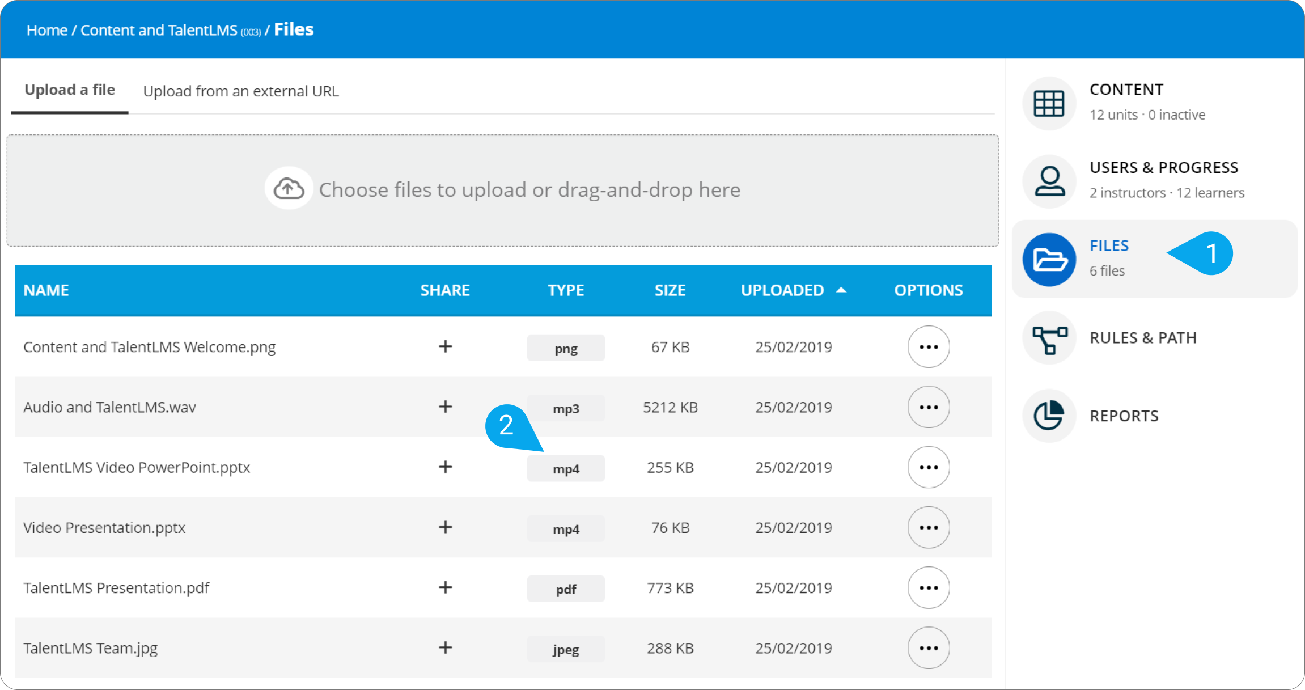This screenshot has width=1305, height=690.
Task: Open the Rules & Path icon
Action: coord(1049,338)
